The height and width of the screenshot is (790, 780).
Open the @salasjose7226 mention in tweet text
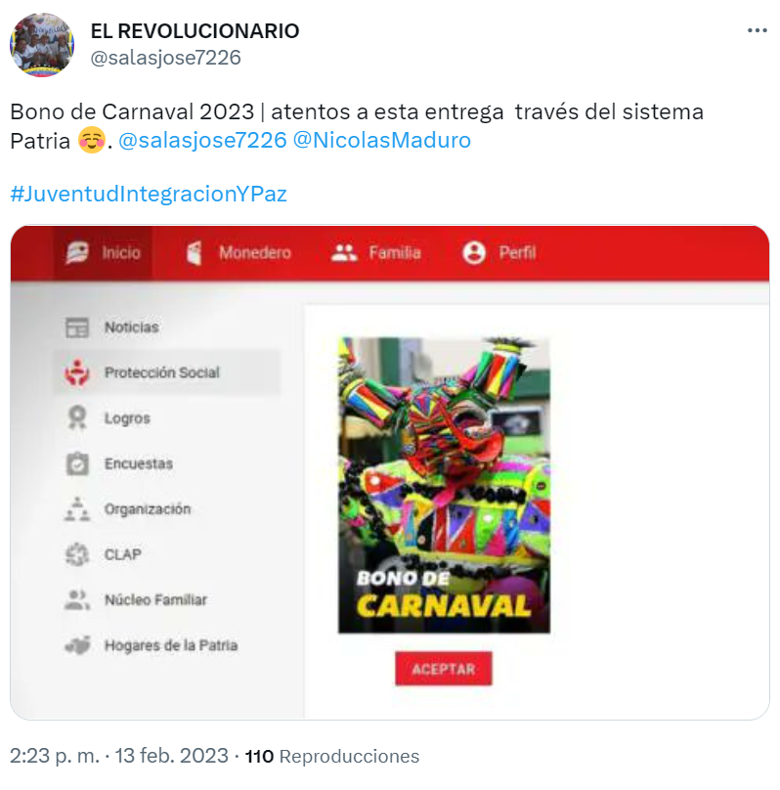[x=202, y=140]
